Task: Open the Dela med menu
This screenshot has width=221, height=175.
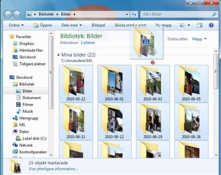Action: (x=71, y=25)
